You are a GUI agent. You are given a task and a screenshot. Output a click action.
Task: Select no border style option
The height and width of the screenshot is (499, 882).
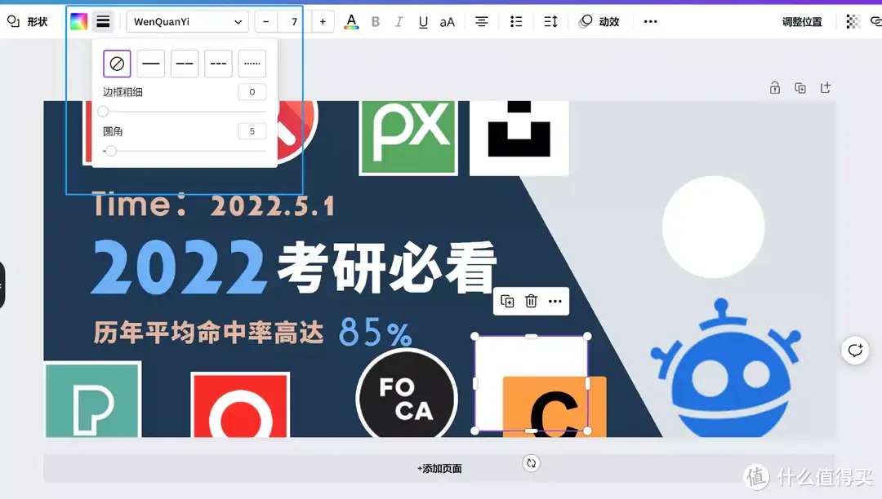[x=117, y=64]
